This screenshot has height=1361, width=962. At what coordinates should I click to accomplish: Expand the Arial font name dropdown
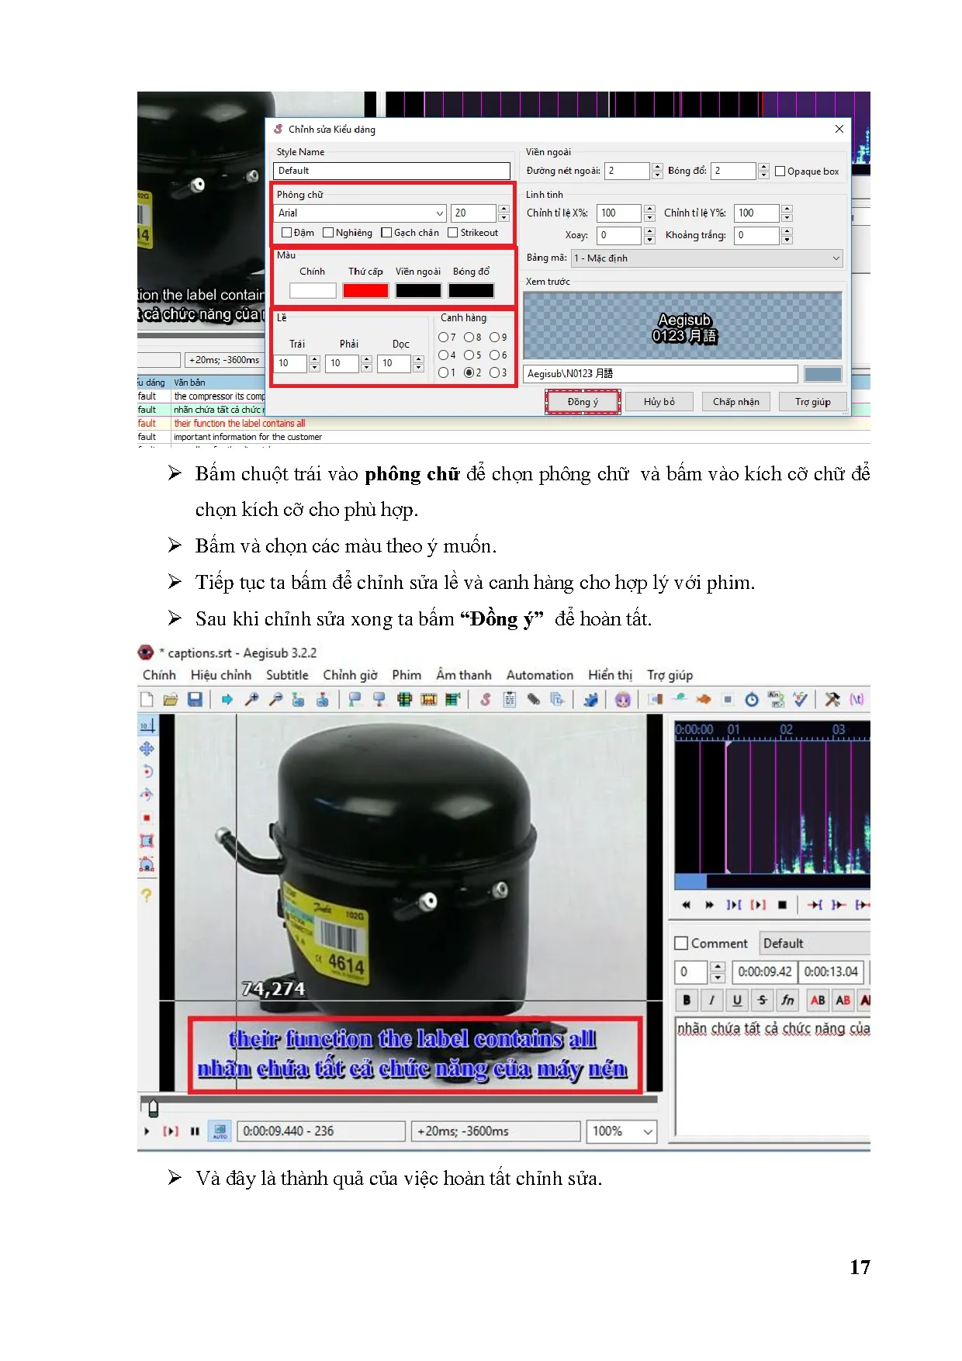pos(439,213)
